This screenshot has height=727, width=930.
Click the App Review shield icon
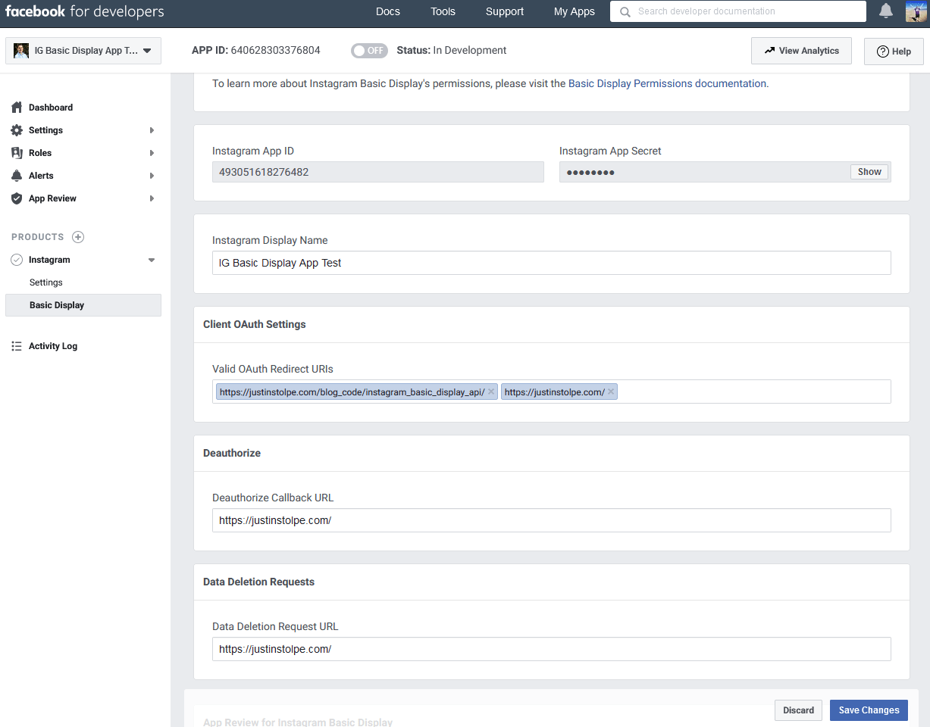pos(17,198)
